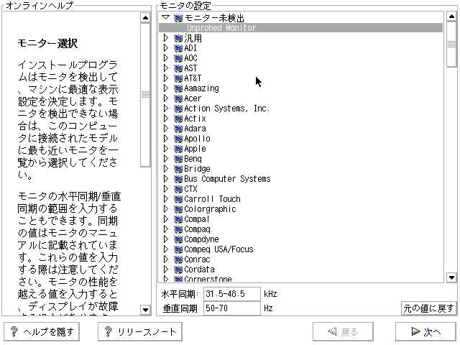
Task: Click monitor icon next to Action Systems, Inc.
Action: point(178,109)
